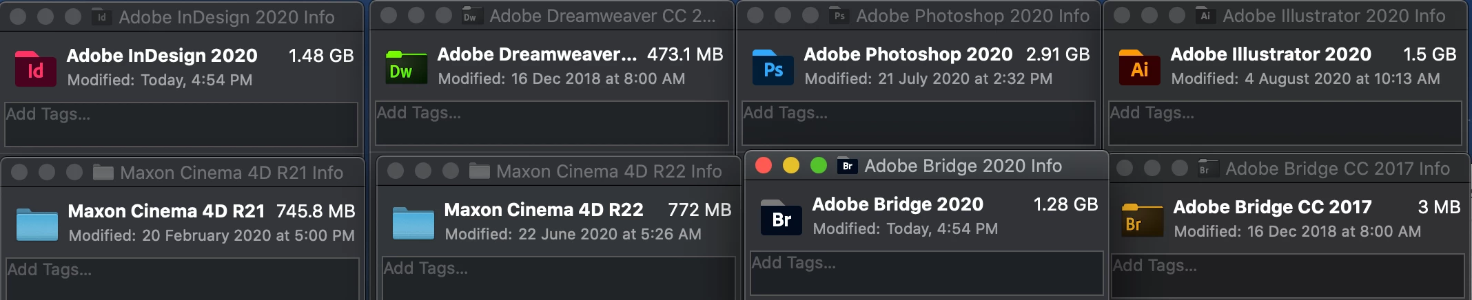
Task: Click the small Id icon in InDesign title bar
Action: coord(101,17)
